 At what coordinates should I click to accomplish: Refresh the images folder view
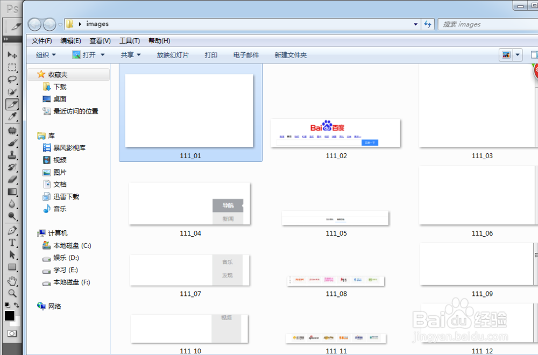tap(428, 24)
